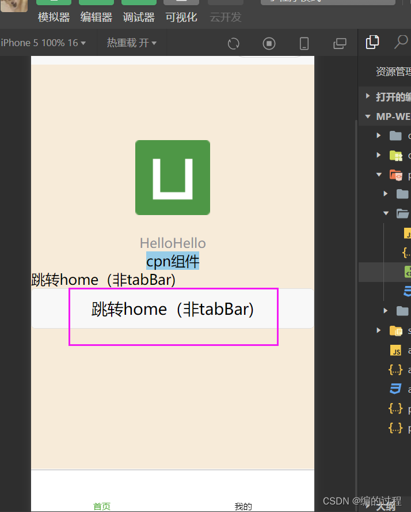The image size is (411, 512).
Task: Click the refresh simulator icon
Action: (233, 43)
